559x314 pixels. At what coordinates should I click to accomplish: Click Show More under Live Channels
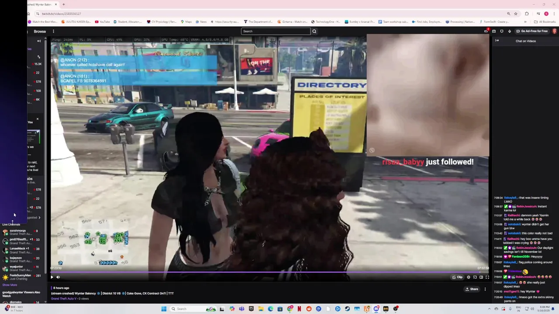coord(10,285)
